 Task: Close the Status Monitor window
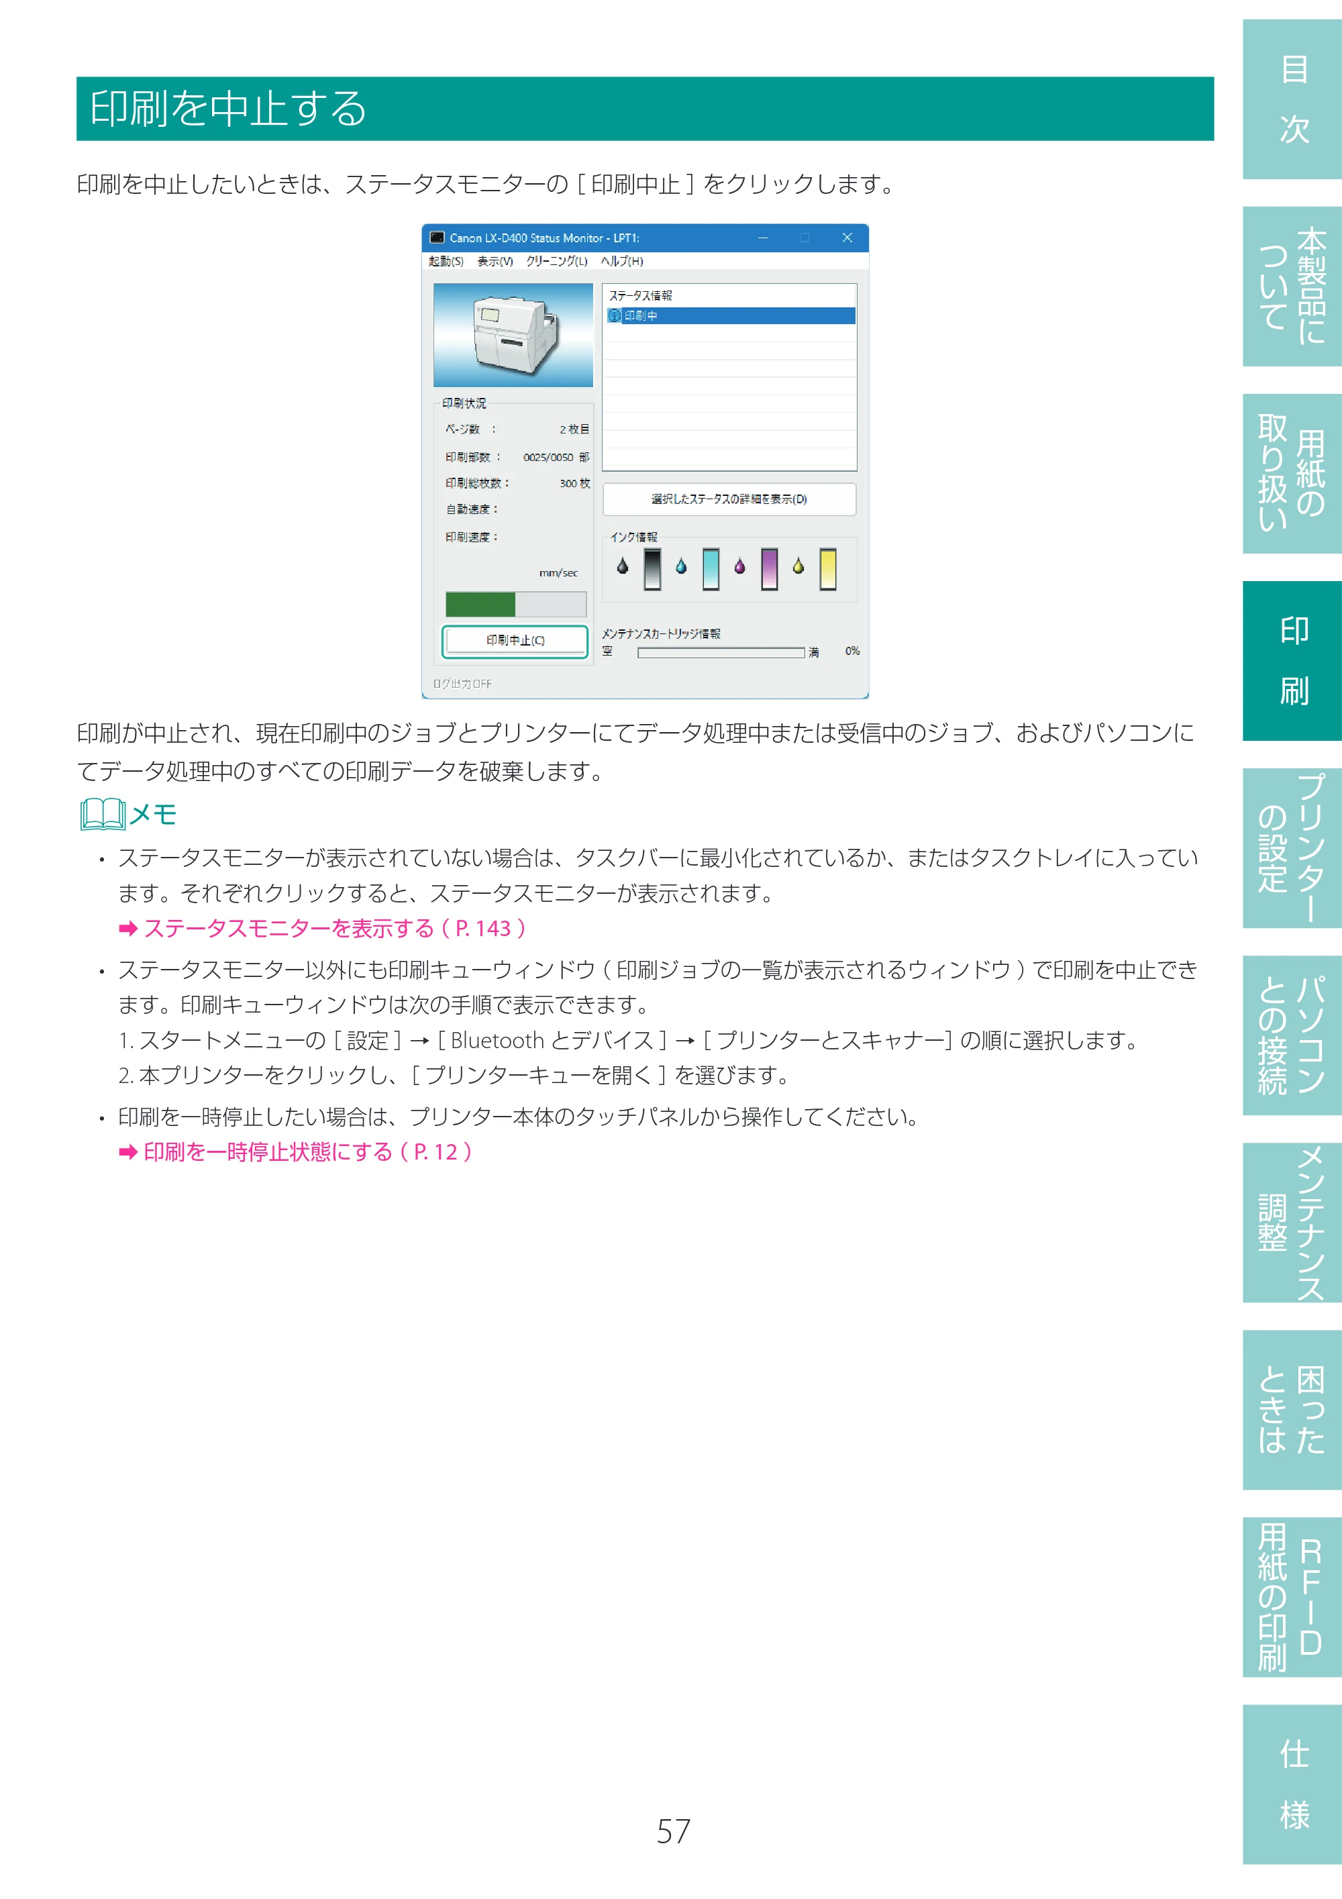pyautogui.click(x=847, y=238)
